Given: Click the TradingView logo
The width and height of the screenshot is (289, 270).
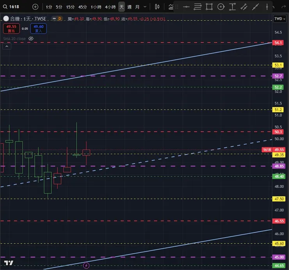Looking at the screenshot, I should click(x=9, y=263).
